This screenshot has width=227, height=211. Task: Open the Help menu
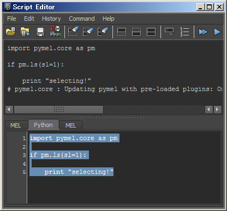point(109,19)
